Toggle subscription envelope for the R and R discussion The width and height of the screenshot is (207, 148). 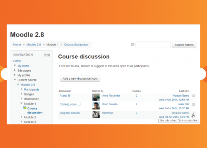(194, 96)
